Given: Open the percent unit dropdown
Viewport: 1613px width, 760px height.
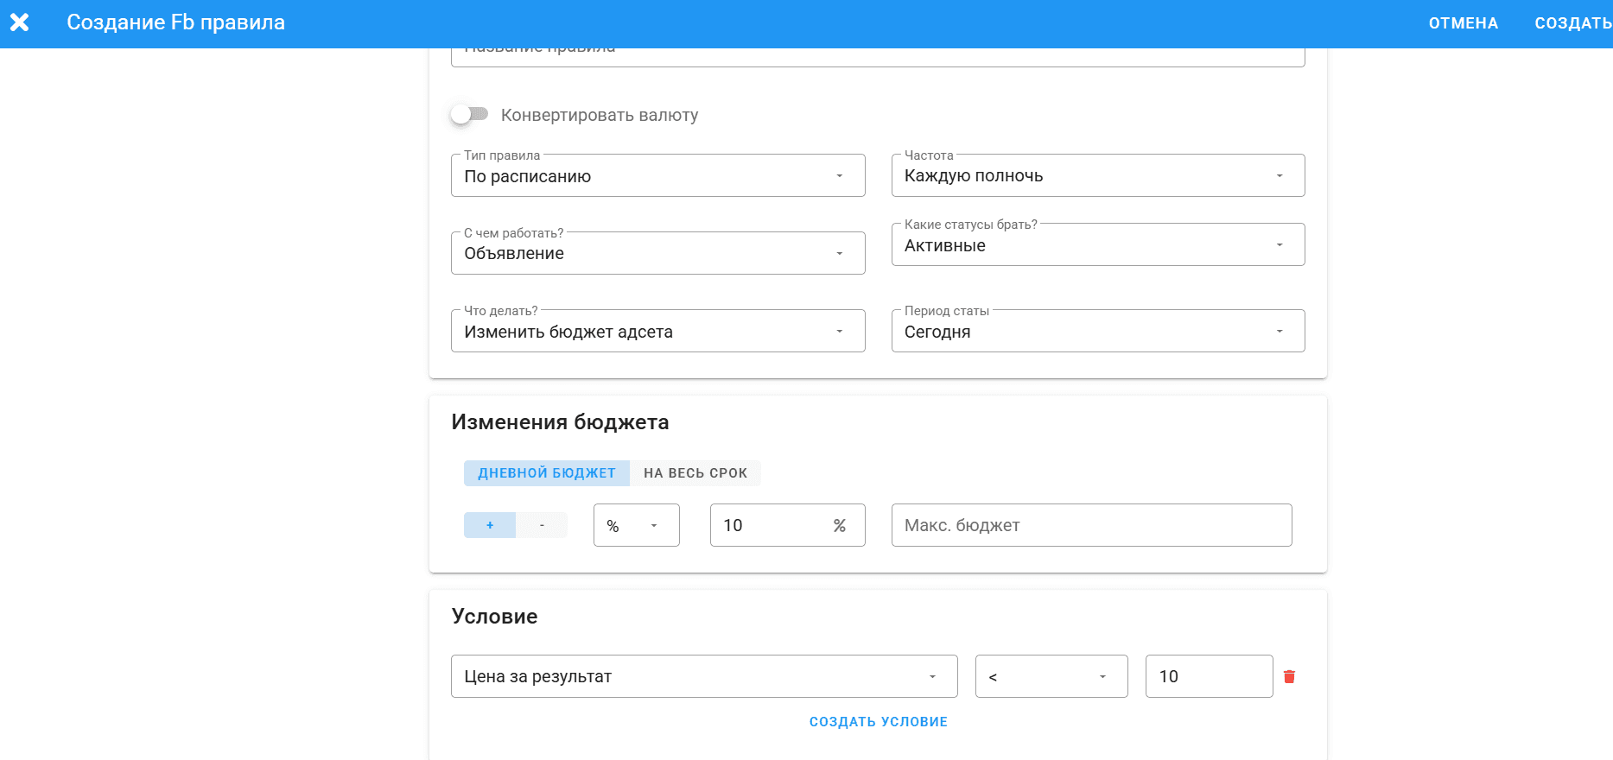Looking at the screenshot, I should 636,525.
